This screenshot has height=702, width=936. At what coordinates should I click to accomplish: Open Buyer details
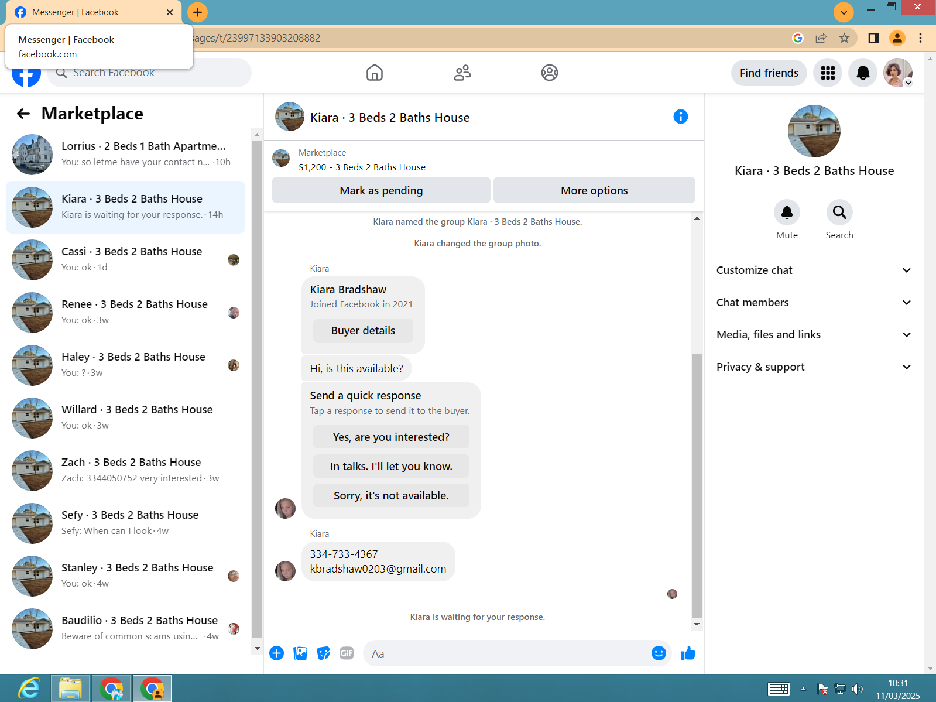click(363, 331)
